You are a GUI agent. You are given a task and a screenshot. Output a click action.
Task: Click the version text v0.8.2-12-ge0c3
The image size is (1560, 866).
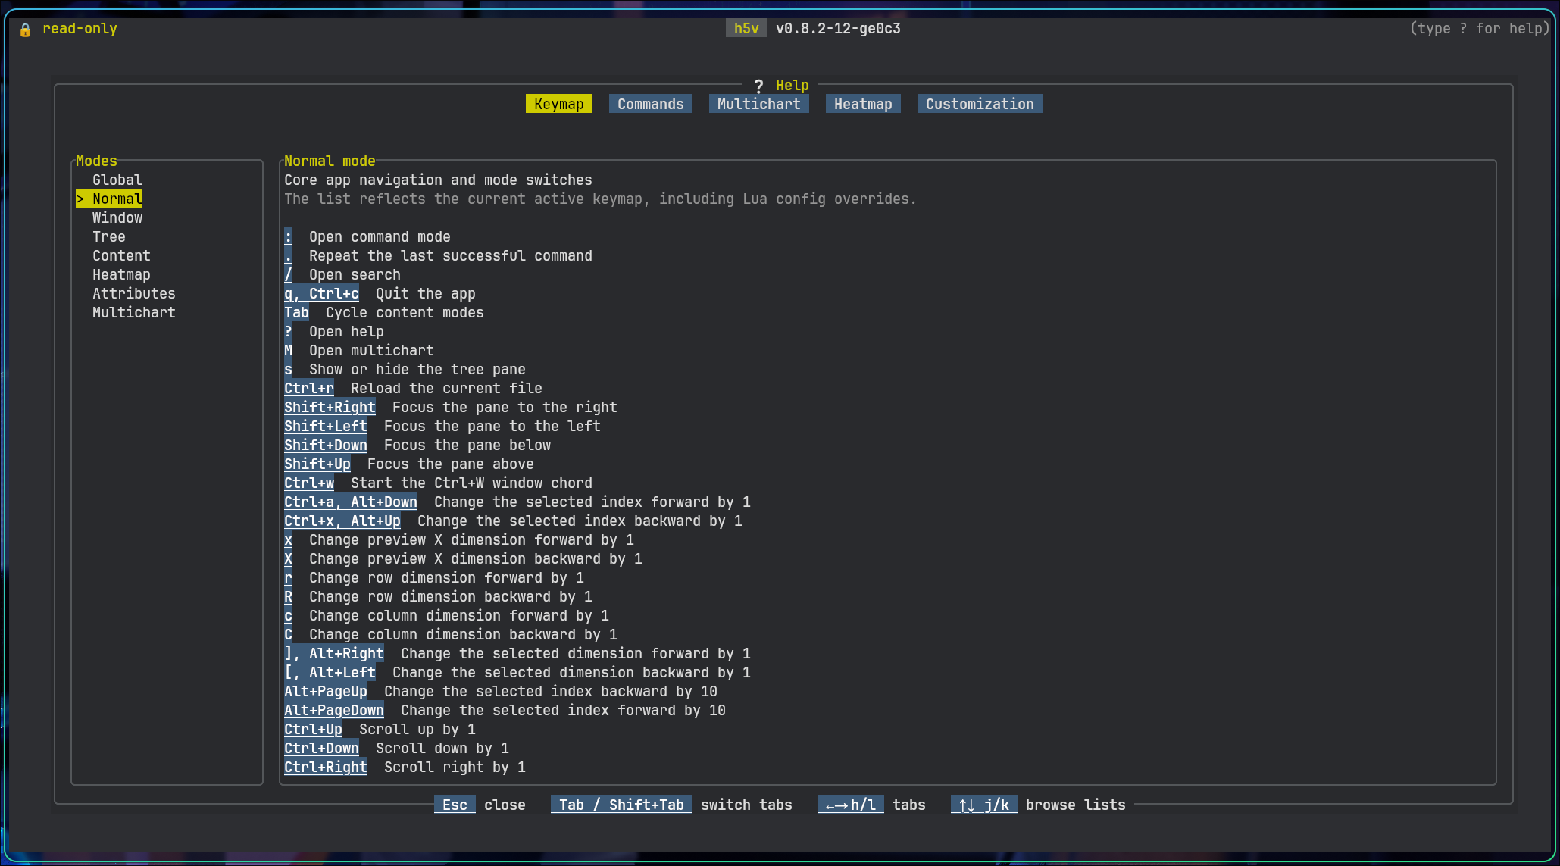838,29
